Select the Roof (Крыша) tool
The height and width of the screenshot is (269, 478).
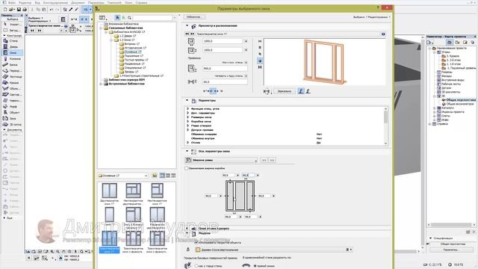coord(12,83)
